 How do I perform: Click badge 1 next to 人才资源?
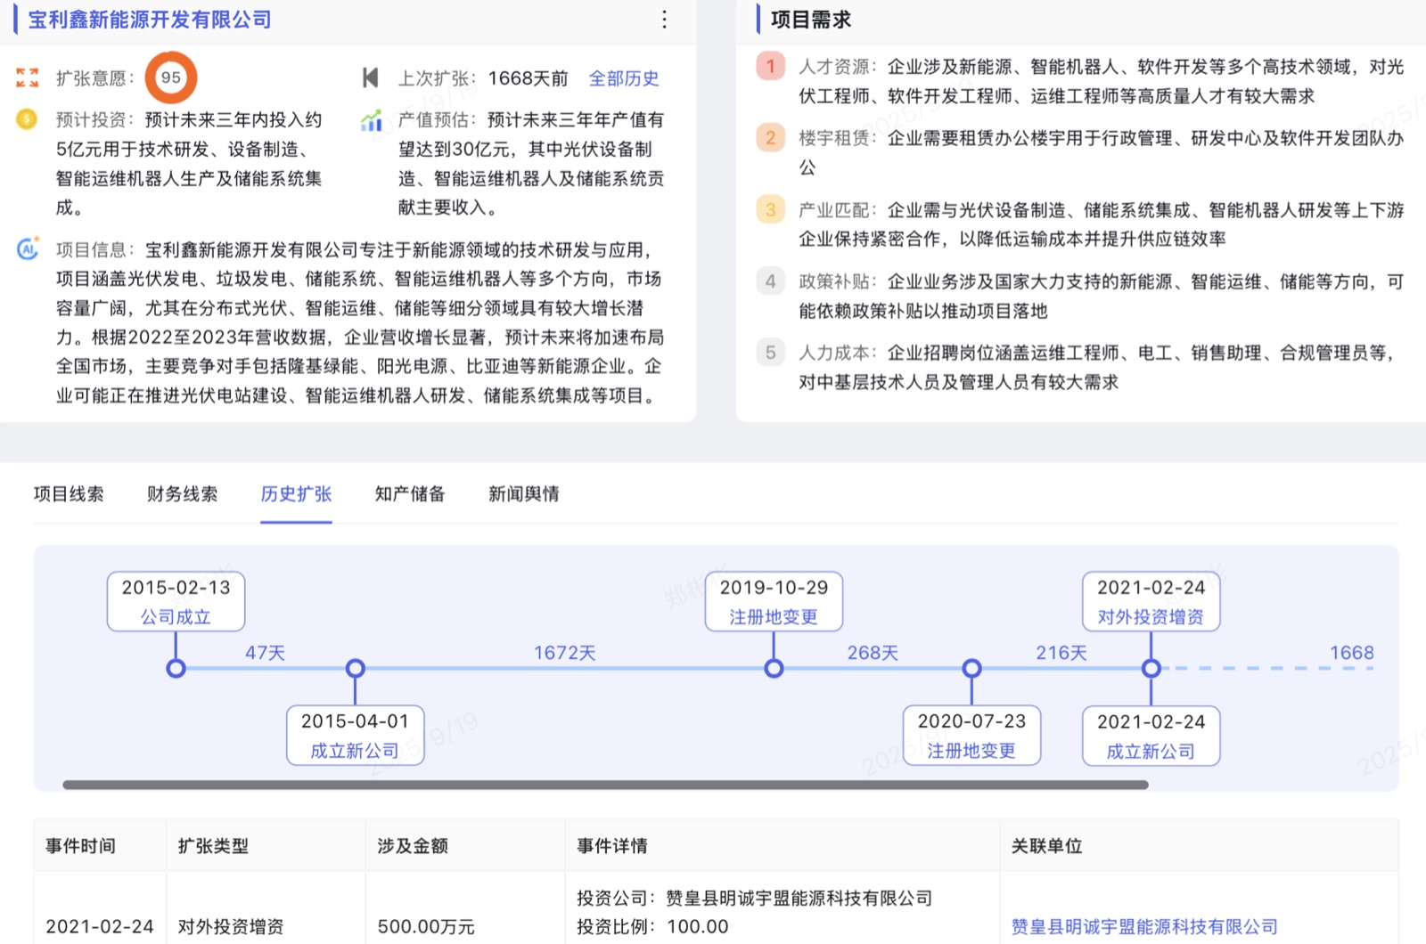click(771, 66)
